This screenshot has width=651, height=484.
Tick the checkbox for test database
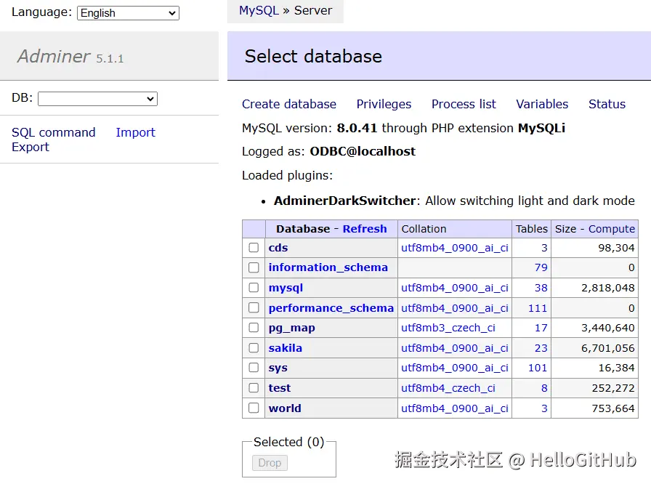pyautogui.click(x=254, y=387)
